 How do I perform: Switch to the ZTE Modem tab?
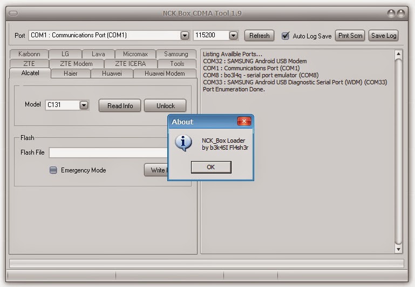coord(76,64)
